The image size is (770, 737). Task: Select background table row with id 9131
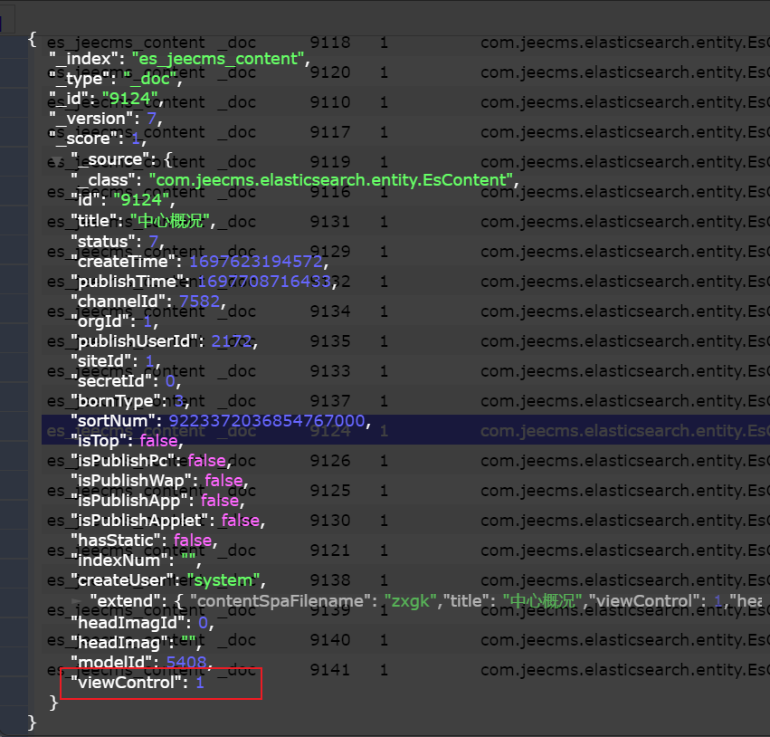(x=405, y=222)
